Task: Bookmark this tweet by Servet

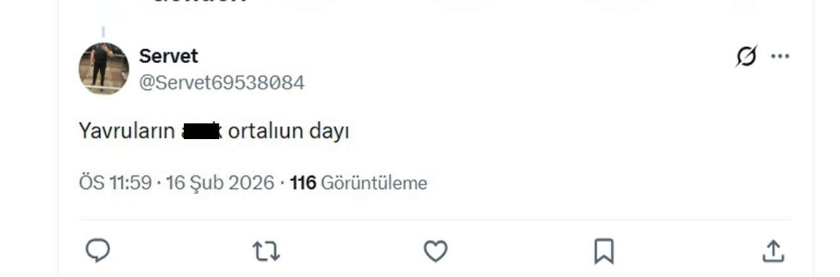Action: pyautogui.click(x=604, y=251)
